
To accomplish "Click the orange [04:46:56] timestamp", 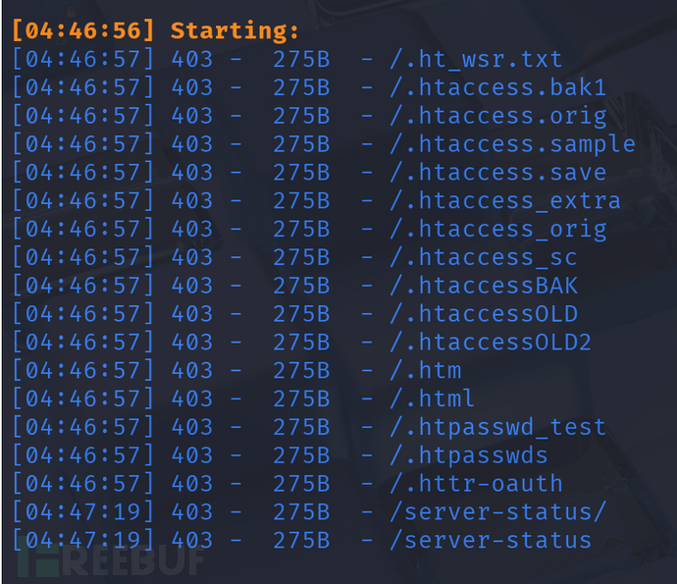I will point(82,31).
